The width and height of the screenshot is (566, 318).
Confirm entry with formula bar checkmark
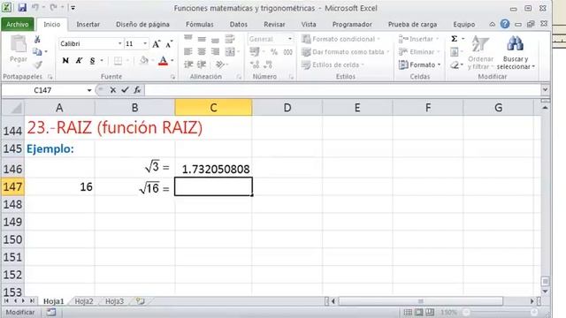125,90
